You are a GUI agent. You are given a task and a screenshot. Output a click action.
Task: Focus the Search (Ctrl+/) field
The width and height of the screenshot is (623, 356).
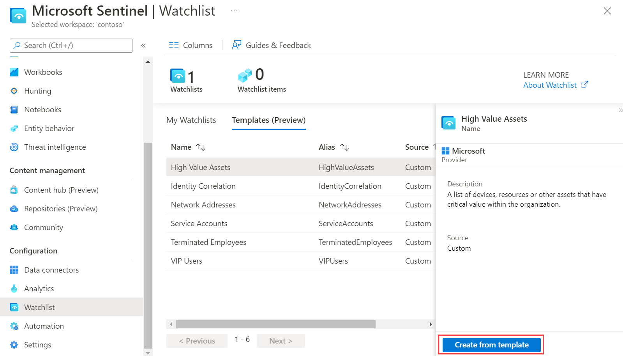[x=71, y=46]
